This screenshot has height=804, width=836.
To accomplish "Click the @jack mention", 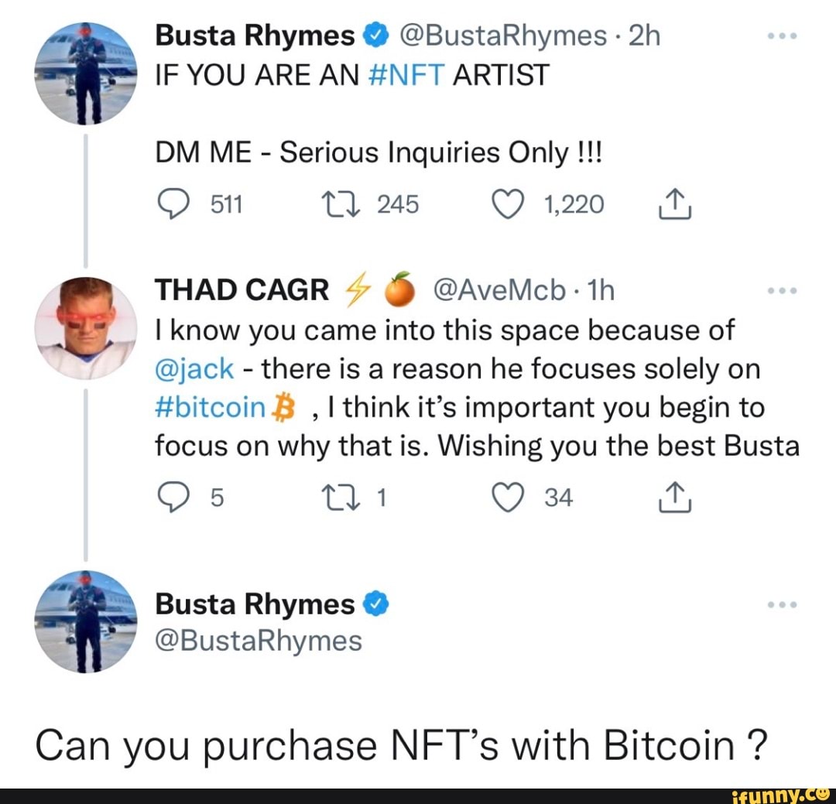I will [193, 368].
